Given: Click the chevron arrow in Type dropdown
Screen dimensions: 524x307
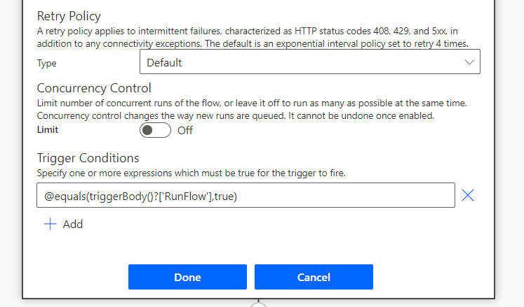Looking at the screenshot, I should 470,63.
